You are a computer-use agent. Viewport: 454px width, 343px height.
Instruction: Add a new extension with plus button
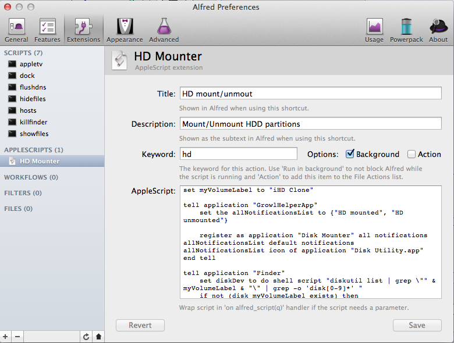point(5,337)
